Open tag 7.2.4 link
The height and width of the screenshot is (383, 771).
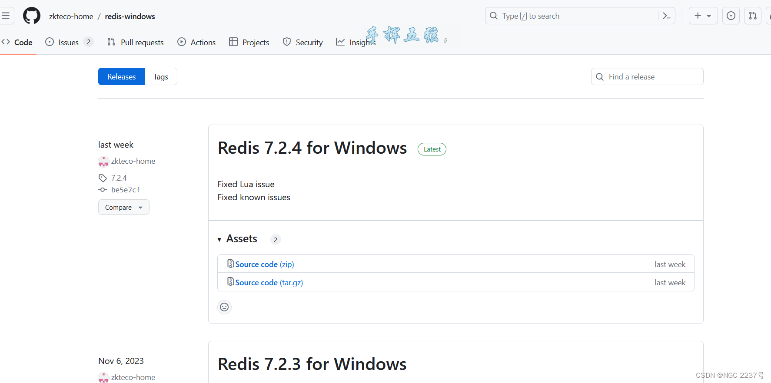click(119, 178)
